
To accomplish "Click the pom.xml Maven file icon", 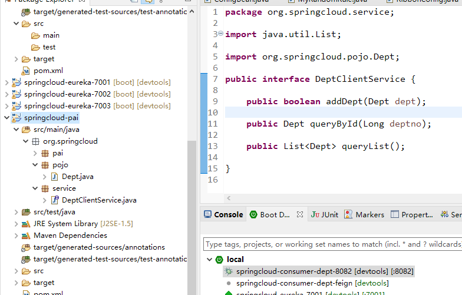I will [x=26, y=71].
